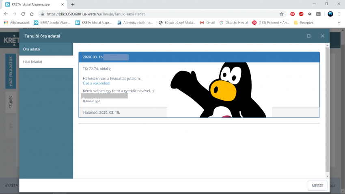Open the AdBlock Plus extension
345x194 pixels.
(x=301, y=14)
